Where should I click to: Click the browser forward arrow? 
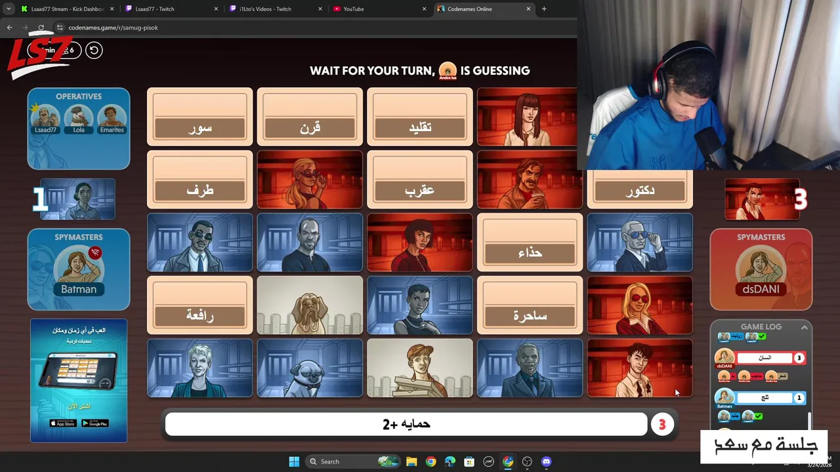(25, 28)
